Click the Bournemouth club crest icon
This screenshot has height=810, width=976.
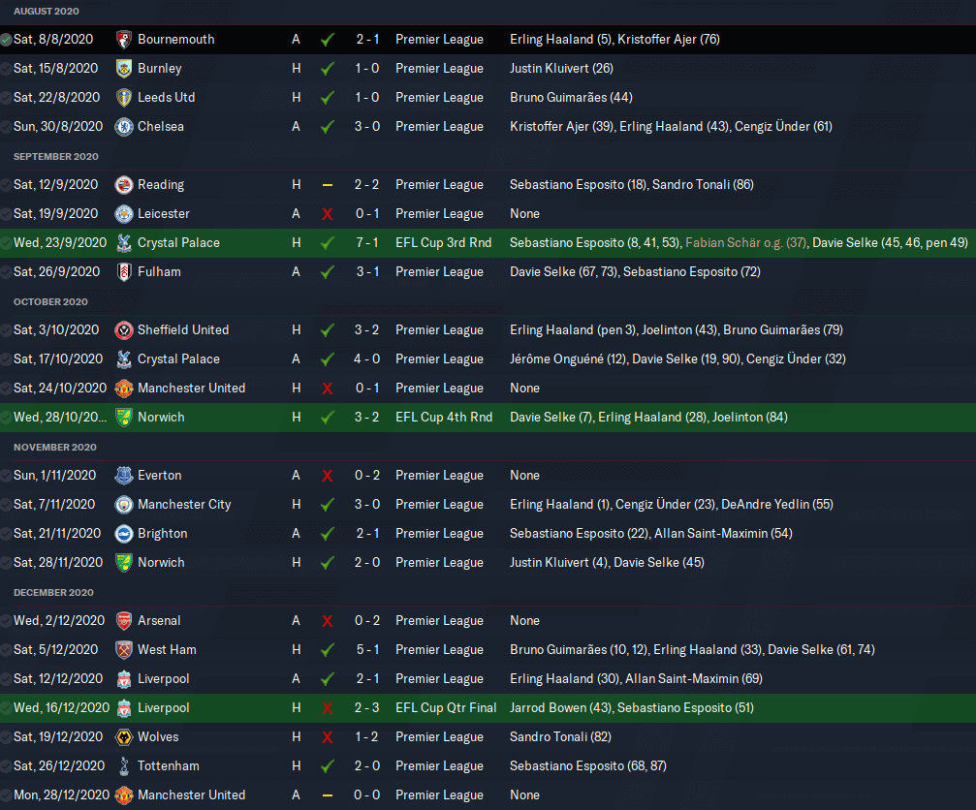click(124, 39)
